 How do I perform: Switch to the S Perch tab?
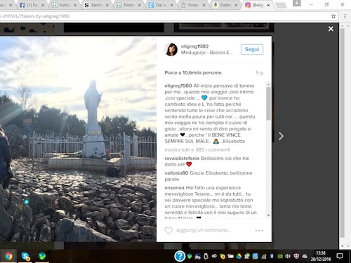click(96, 5)
